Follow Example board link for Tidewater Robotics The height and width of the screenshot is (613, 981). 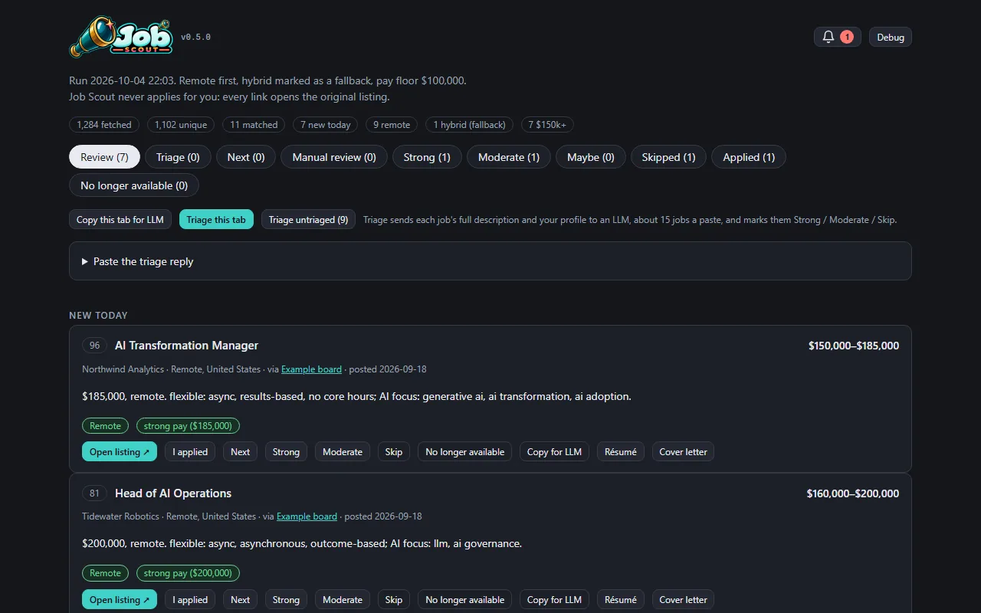click(x=307, y=516)
